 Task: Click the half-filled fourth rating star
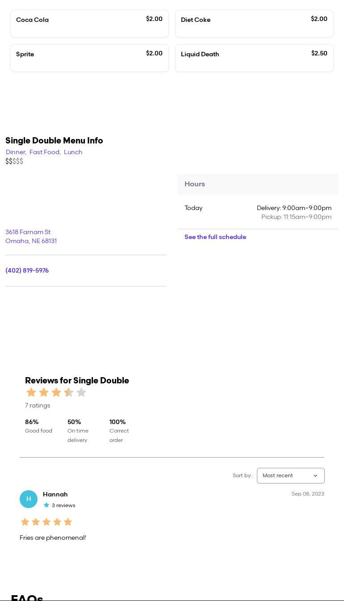tap(69, 392)
